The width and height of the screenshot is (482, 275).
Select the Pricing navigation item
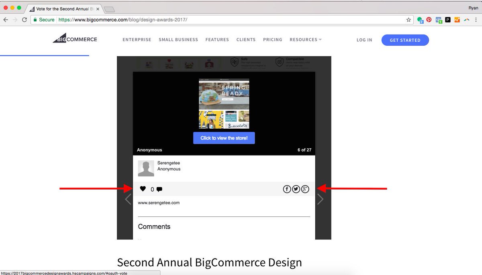pos(272,39)
